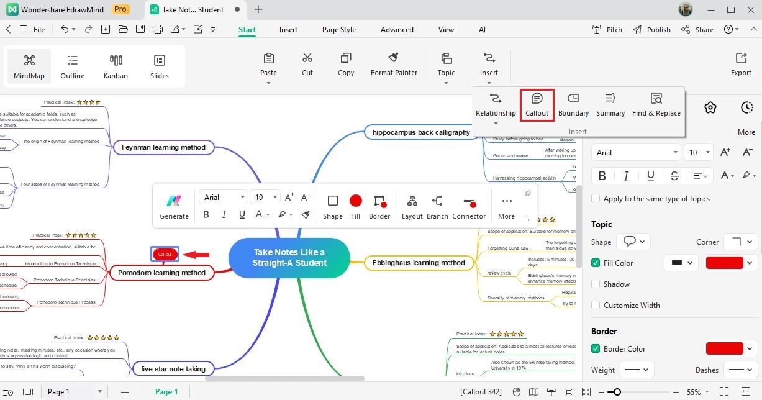
Task: Add a Summary bracket to topics
Action: [x=610, y=105]
